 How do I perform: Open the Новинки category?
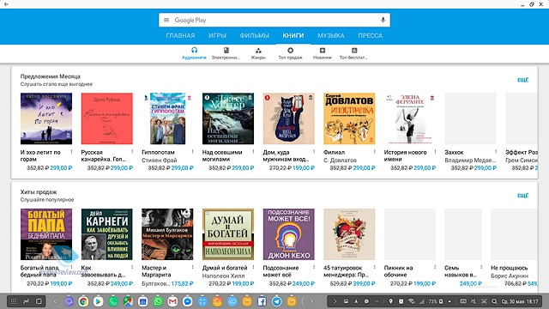coord(323,53)
